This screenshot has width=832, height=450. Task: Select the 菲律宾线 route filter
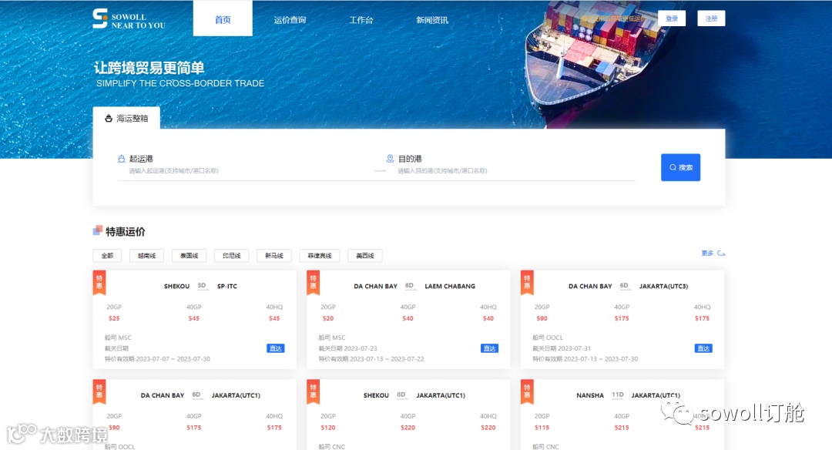320,256
